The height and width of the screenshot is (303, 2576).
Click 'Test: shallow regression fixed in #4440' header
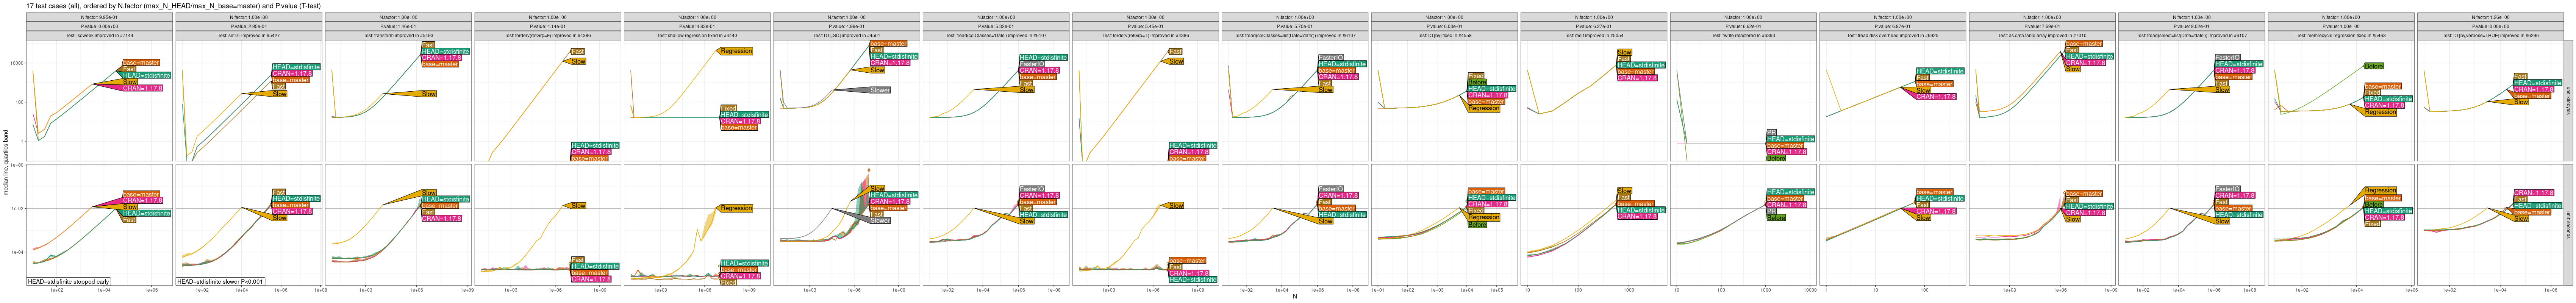coord(697,35)
